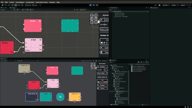Click the Play button
192x108 pixels.
(x=91, y=5)
